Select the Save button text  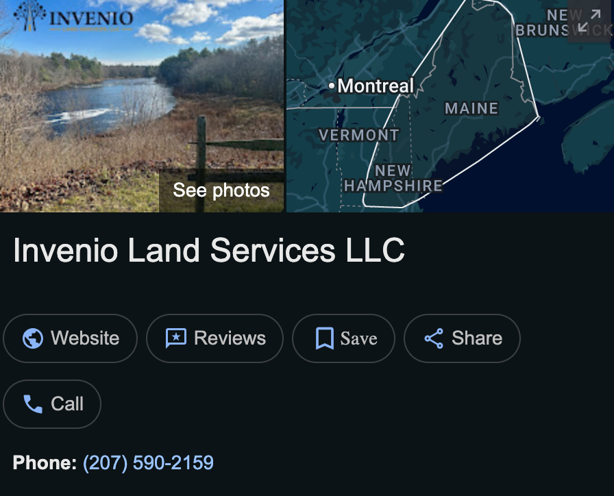pyautogui.click(x=358, y=338)
